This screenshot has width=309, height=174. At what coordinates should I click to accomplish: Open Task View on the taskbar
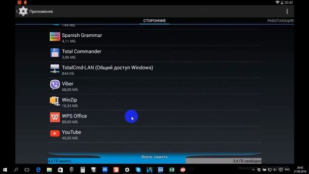[x=27, y=170]
